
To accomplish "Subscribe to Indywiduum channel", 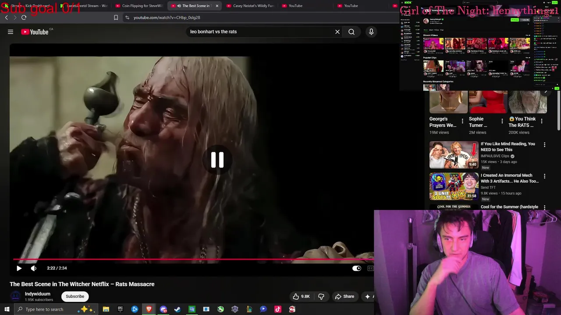I will coord(75,296).
